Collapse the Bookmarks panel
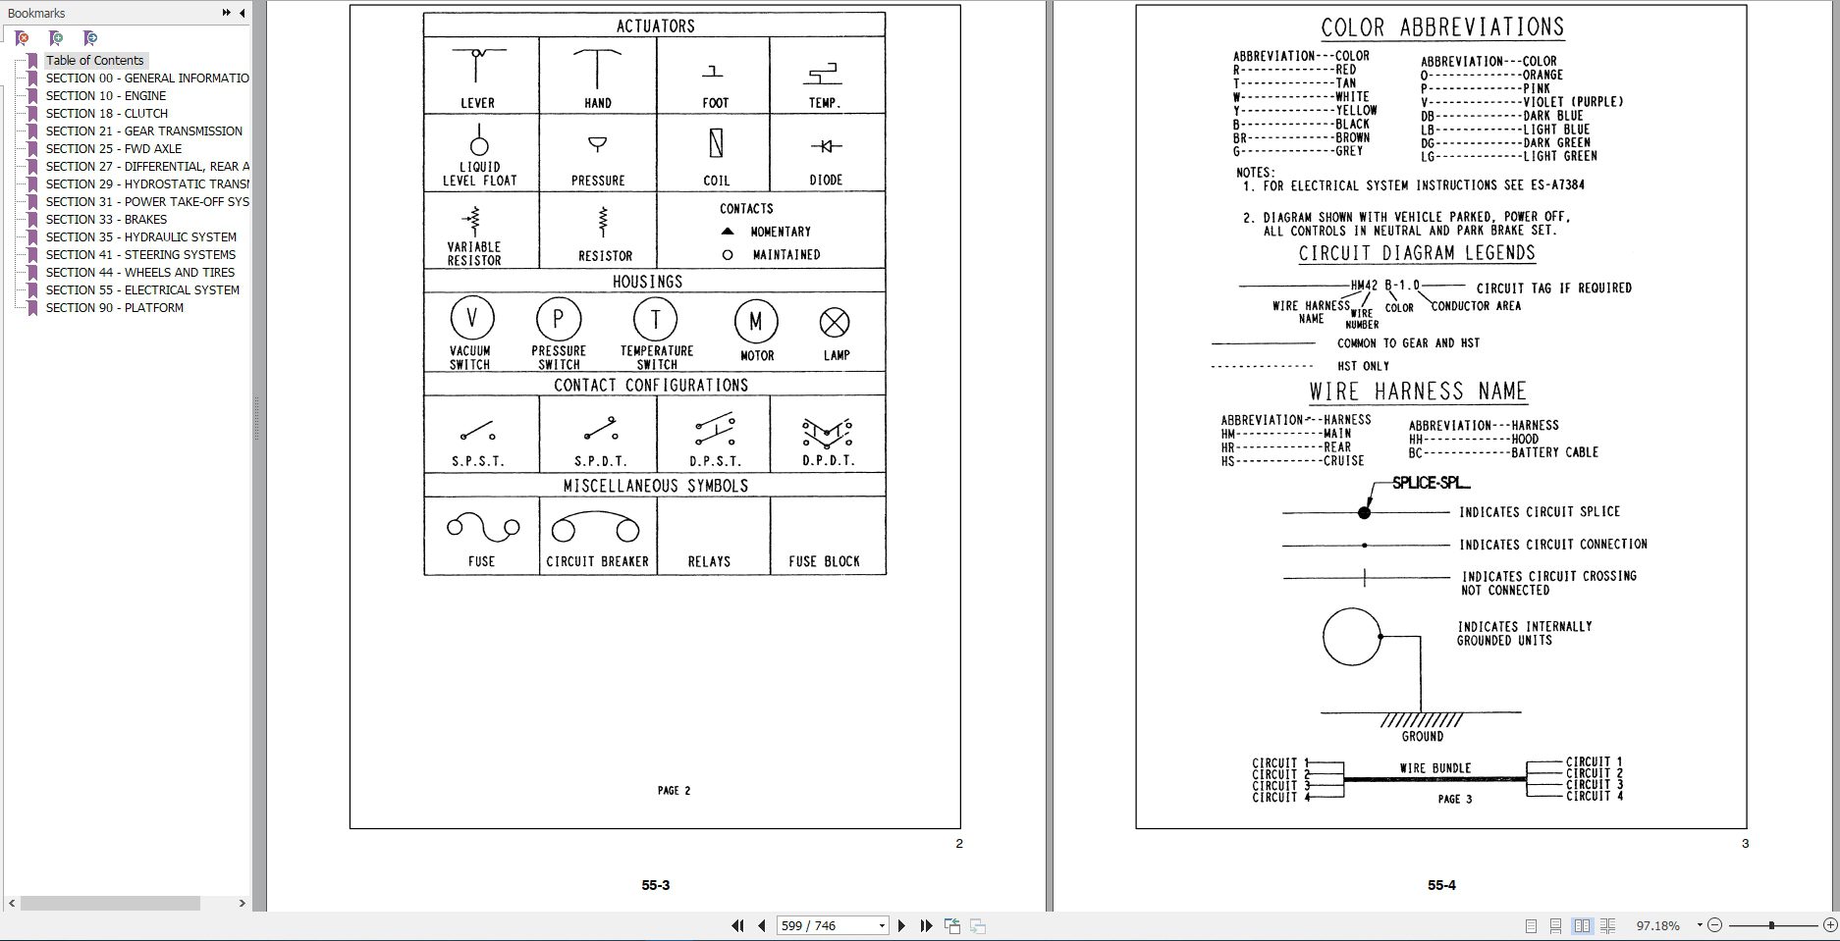1840x941 pixels. click(x=241, y=14)
